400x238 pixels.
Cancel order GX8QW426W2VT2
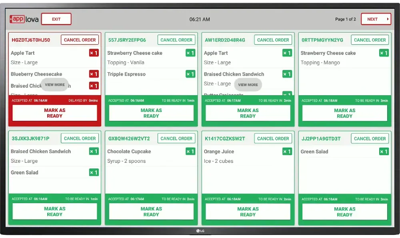tap(176, 138)
